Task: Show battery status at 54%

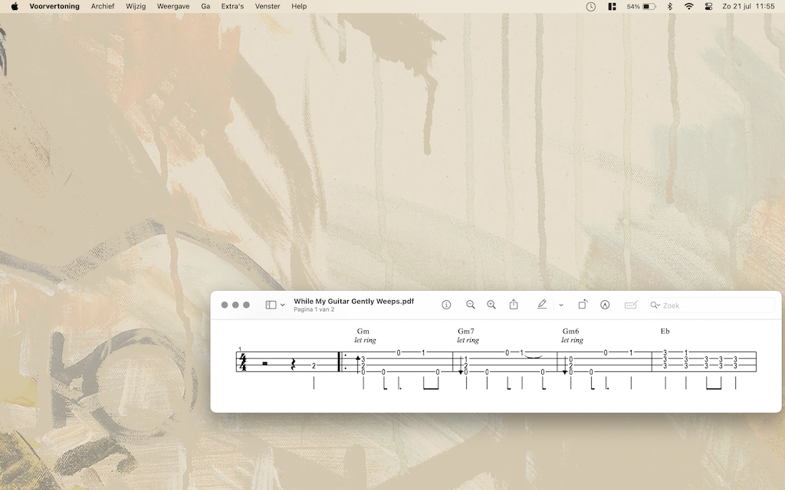Action: pyautogui.click(x=642, y=6)
